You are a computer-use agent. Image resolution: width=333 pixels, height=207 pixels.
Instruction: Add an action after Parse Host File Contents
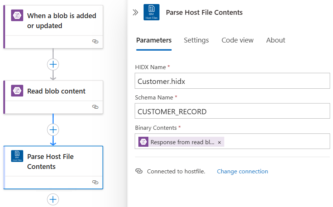pyautogui.click(x=53, y=200)
